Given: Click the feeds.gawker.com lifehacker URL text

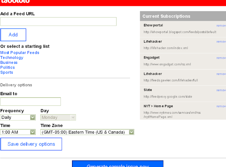Looking at the screenshot, I should click(171, 80).
